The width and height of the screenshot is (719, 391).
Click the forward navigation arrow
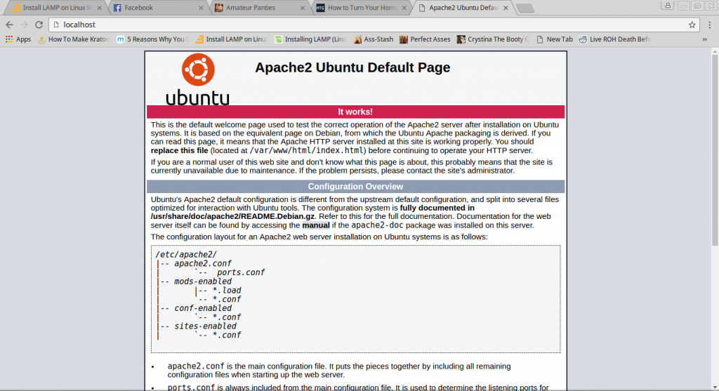tap(24, 25)
